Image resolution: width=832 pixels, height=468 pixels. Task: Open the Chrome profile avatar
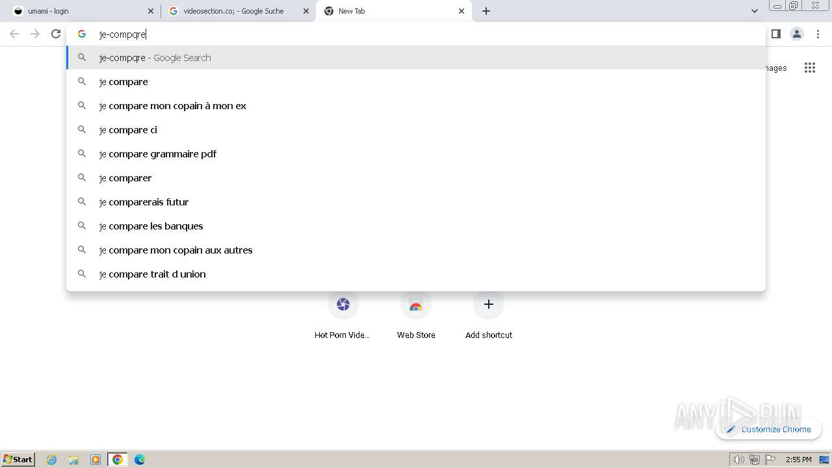coord(797,34)
